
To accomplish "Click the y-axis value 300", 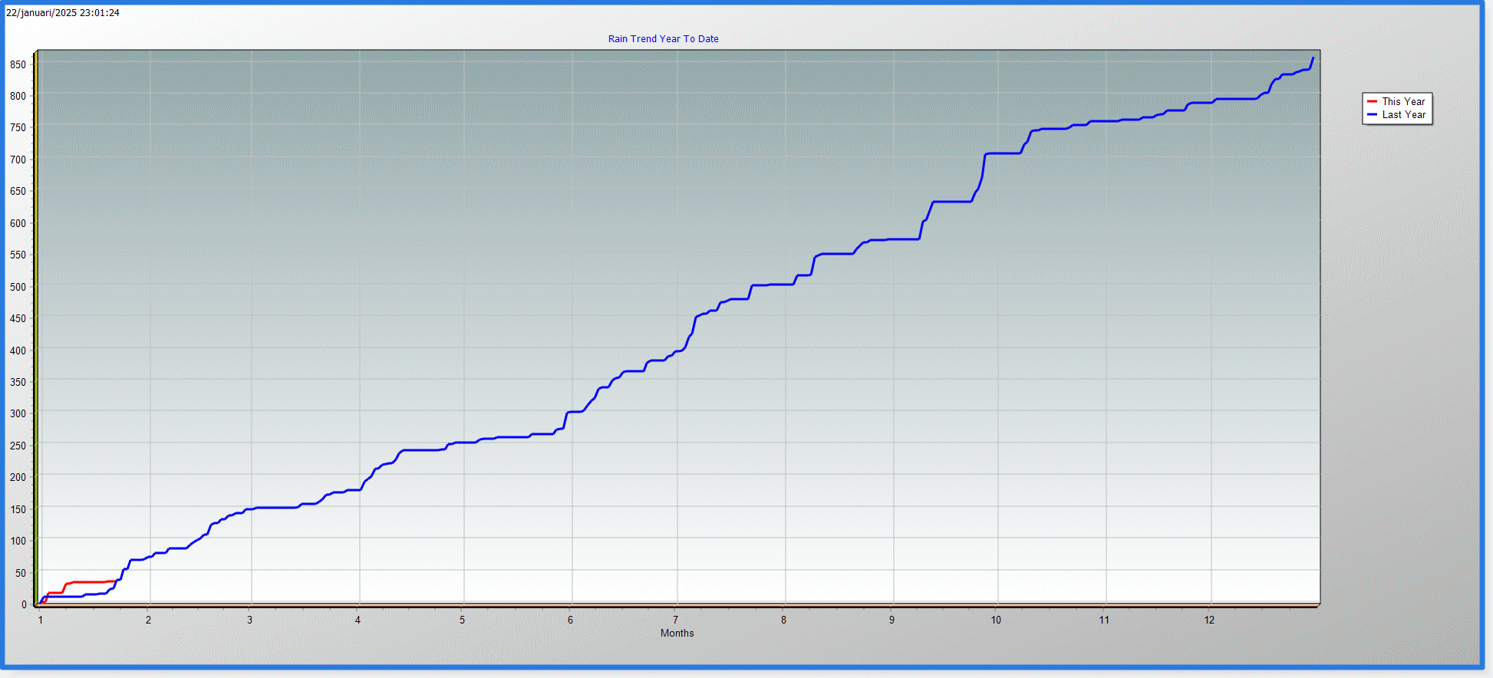I will 18,413.
